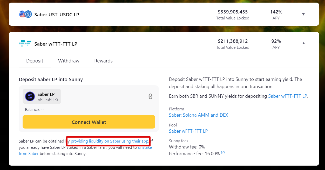Click Saber wFTT-FTT LP link in description
Screen dimensions: 325x170
pyautogui.click(x=288, y=96)
